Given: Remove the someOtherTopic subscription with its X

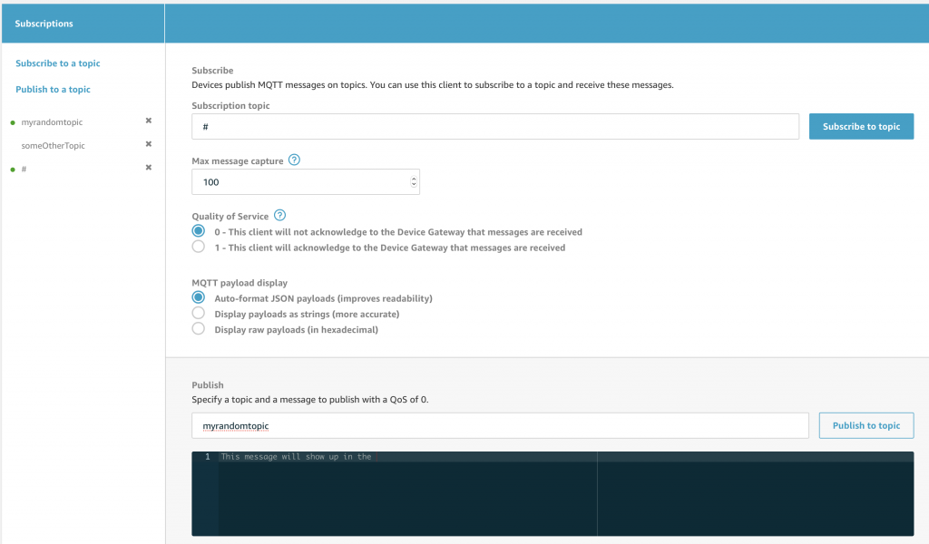Looking at the screenshot, I should point(149,144).
